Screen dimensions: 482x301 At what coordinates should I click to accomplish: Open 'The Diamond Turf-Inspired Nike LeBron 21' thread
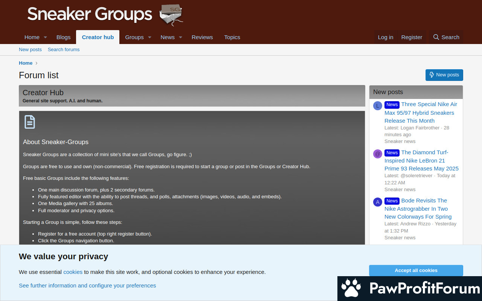[x=421, y=161]
